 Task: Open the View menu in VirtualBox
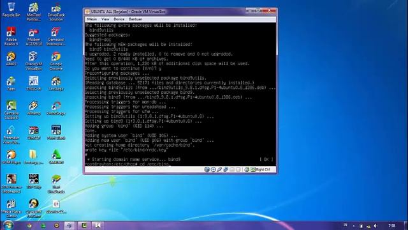[105, 19]
